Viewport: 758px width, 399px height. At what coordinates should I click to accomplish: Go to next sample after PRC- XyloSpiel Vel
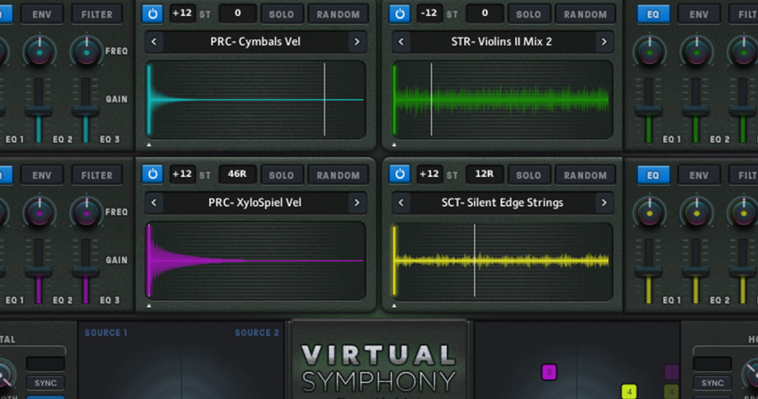point(357,203)
